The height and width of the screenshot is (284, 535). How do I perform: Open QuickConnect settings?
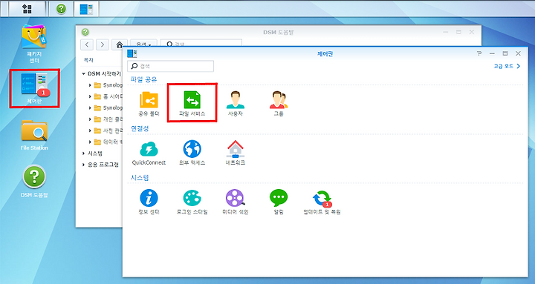149,153
